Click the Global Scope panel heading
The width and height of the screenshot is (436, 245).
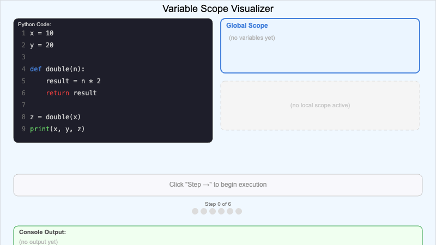[x=247, y=26]
